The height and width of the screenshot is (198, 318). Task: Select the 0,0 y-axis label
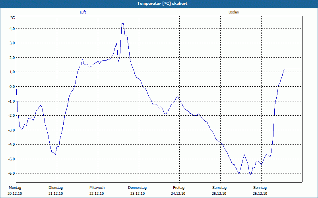tap(12, 86)
